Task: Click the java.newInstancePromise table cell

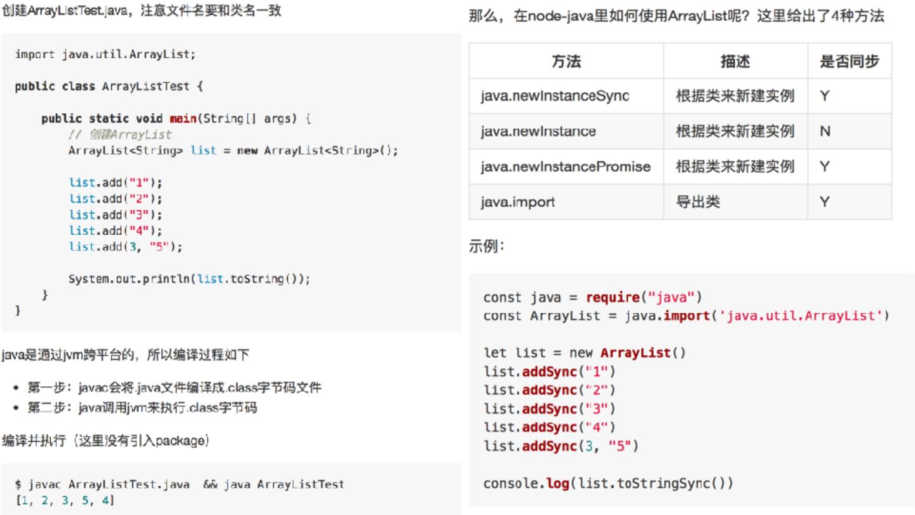Action: point(566,167)
